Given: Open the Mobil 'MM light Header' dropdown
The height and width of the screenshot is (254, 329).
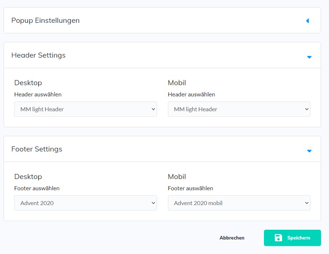Looking at the screenshot, I should (239, 109).
